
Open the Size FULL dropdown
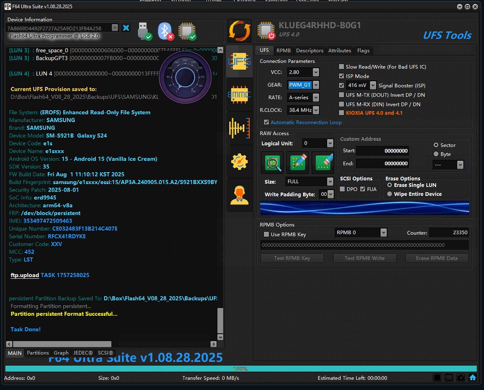pyautogui.click(x=330, y=182)
